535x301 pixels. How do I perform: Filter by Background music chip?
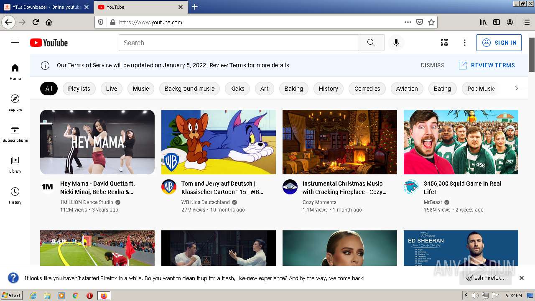click(189, 89)
